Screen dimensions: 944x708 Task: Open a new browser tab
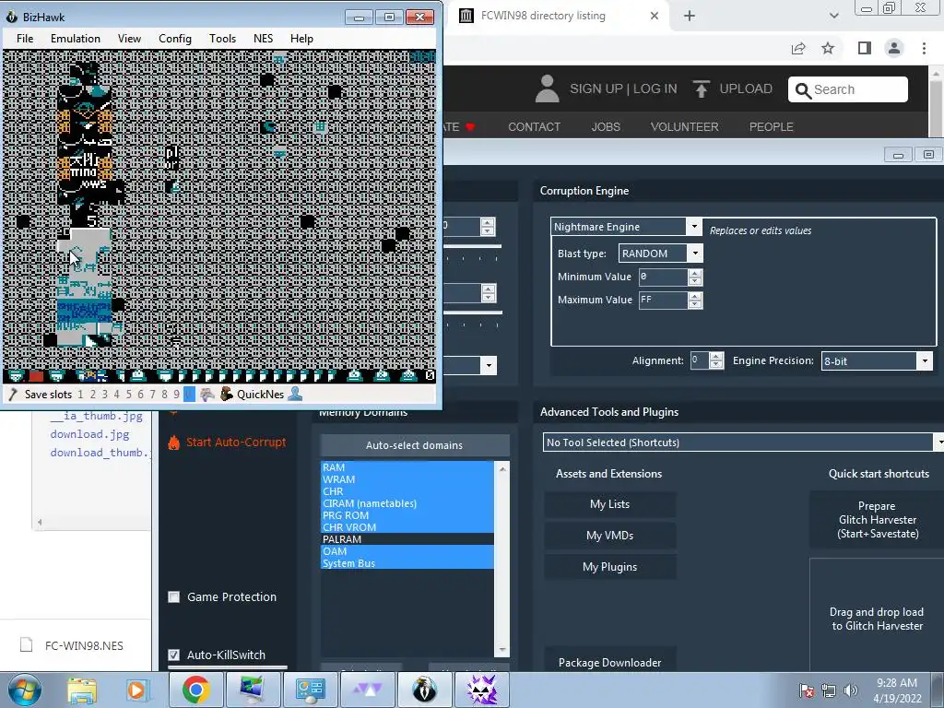coord(690,17)
